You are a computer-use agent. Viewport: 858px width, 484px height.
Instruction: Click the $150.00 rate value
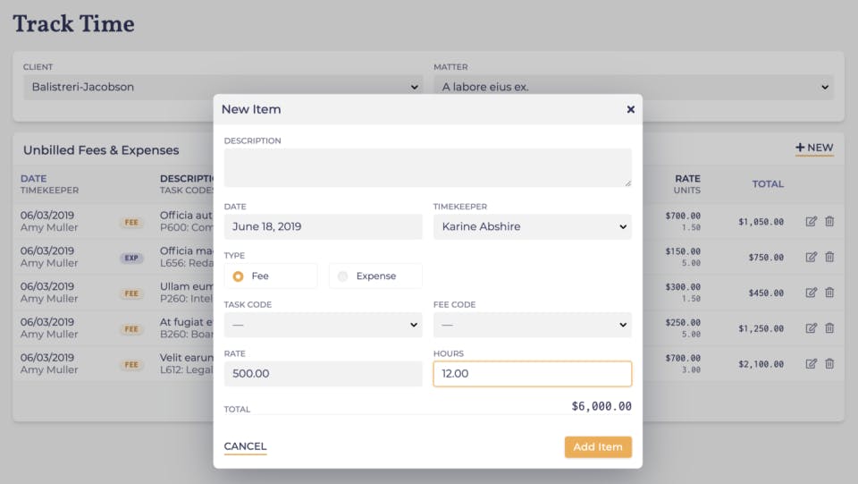point(683,251)
